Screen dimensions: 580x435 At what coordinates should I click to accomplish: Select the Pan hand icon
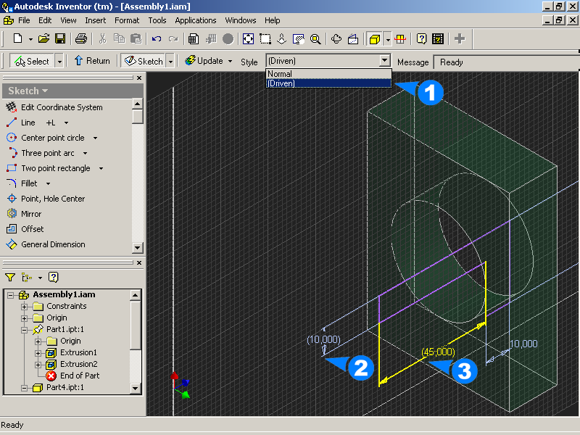[x=298, y=38]
